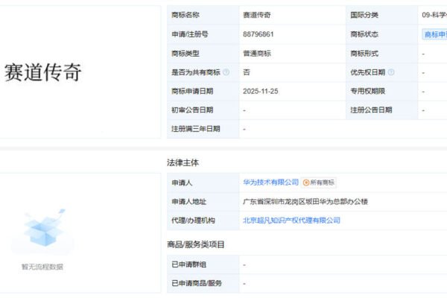Click the 已申请商品/服务 row label
The image size is (447, 298).
[197, 283]
